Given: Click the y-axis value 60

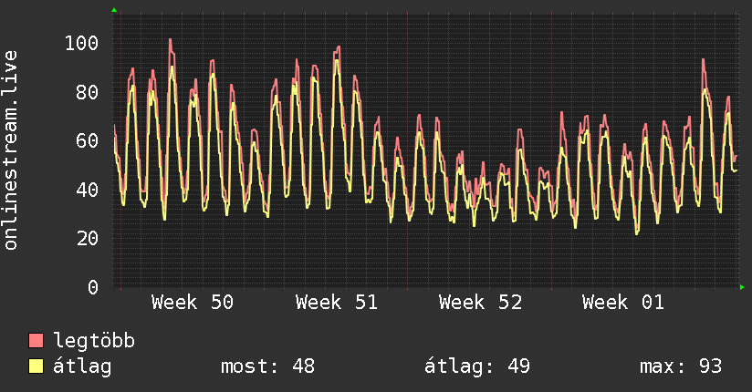Looking at the screenshot, I should [x=88, y=141].
